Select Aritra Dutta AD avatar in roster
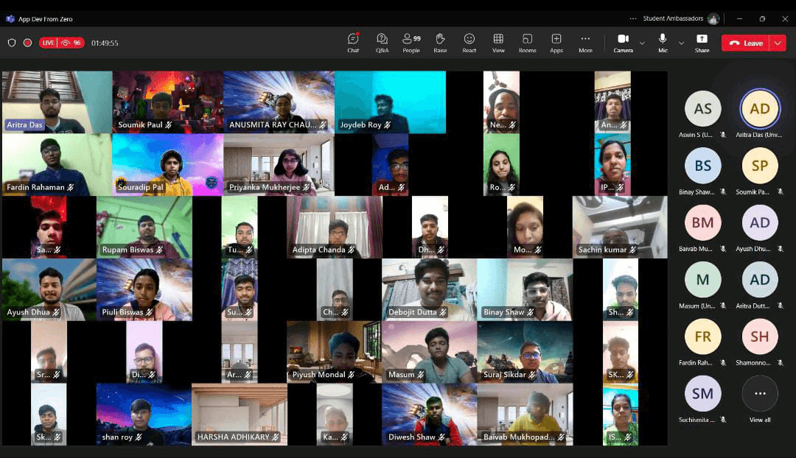Screen dimensions: 796x458 tap(760, 280)
